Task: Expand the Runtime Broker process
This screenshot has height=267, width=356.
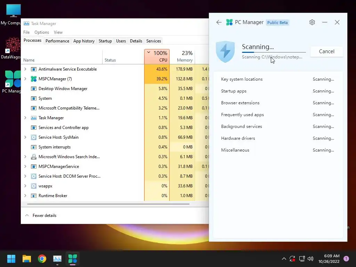Action: [x=25, y=196]
